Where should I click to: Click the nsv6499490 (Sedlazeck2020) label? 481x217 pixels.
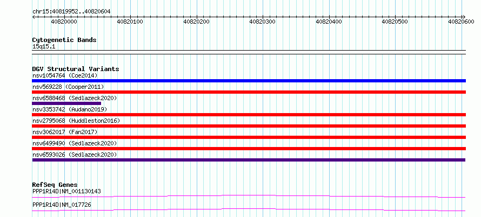(x=75, y=143)
